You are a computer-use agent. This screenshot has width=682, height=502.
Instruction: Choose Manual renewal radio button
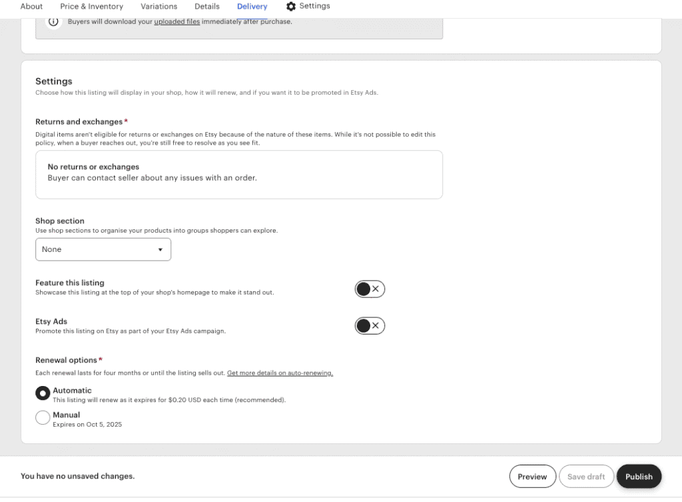pos(43,417)
